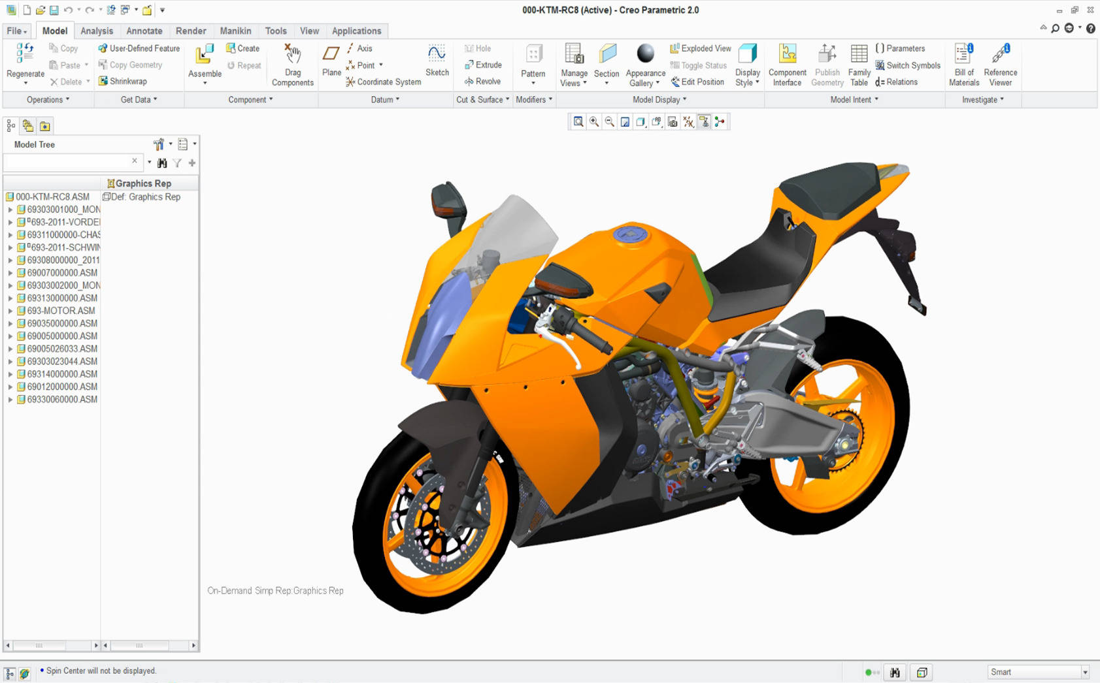Screen dimensions: 1100x683
Task: Click the Revolve button
Action: pyautogui.click(x=482, y=82)
